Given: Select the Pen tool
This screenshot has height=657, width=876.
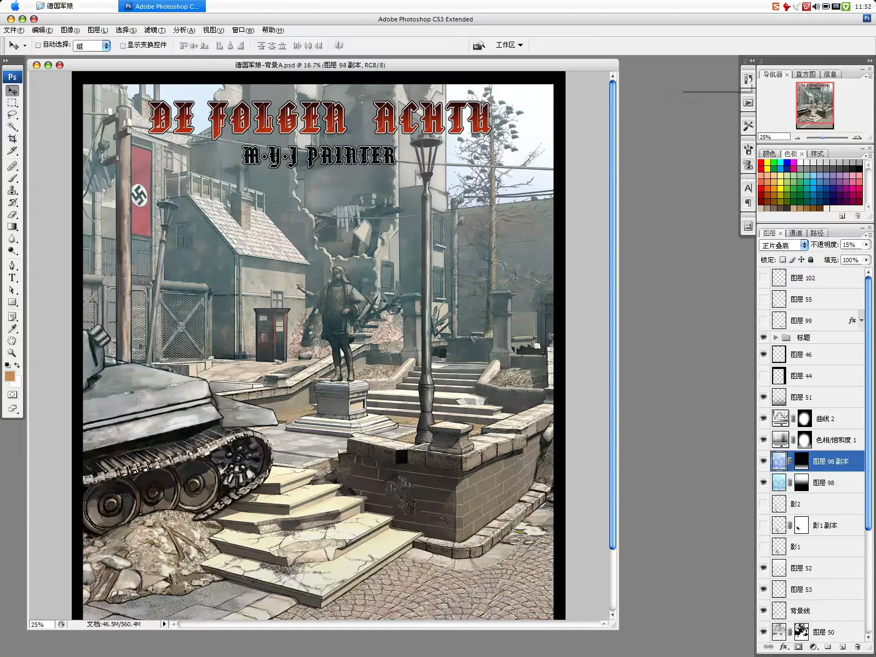Looking at the screenshot, I should (12, 266).
